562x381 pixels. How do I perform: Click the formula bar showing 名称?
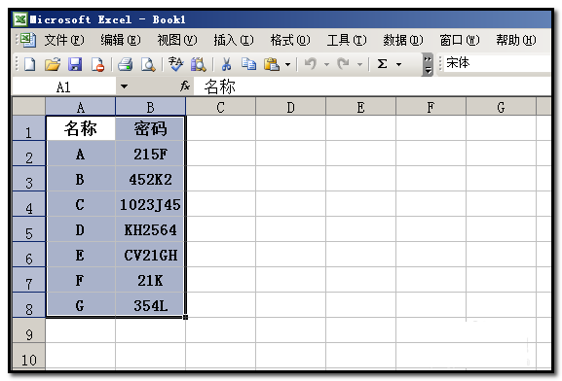[x=372, y=87]
